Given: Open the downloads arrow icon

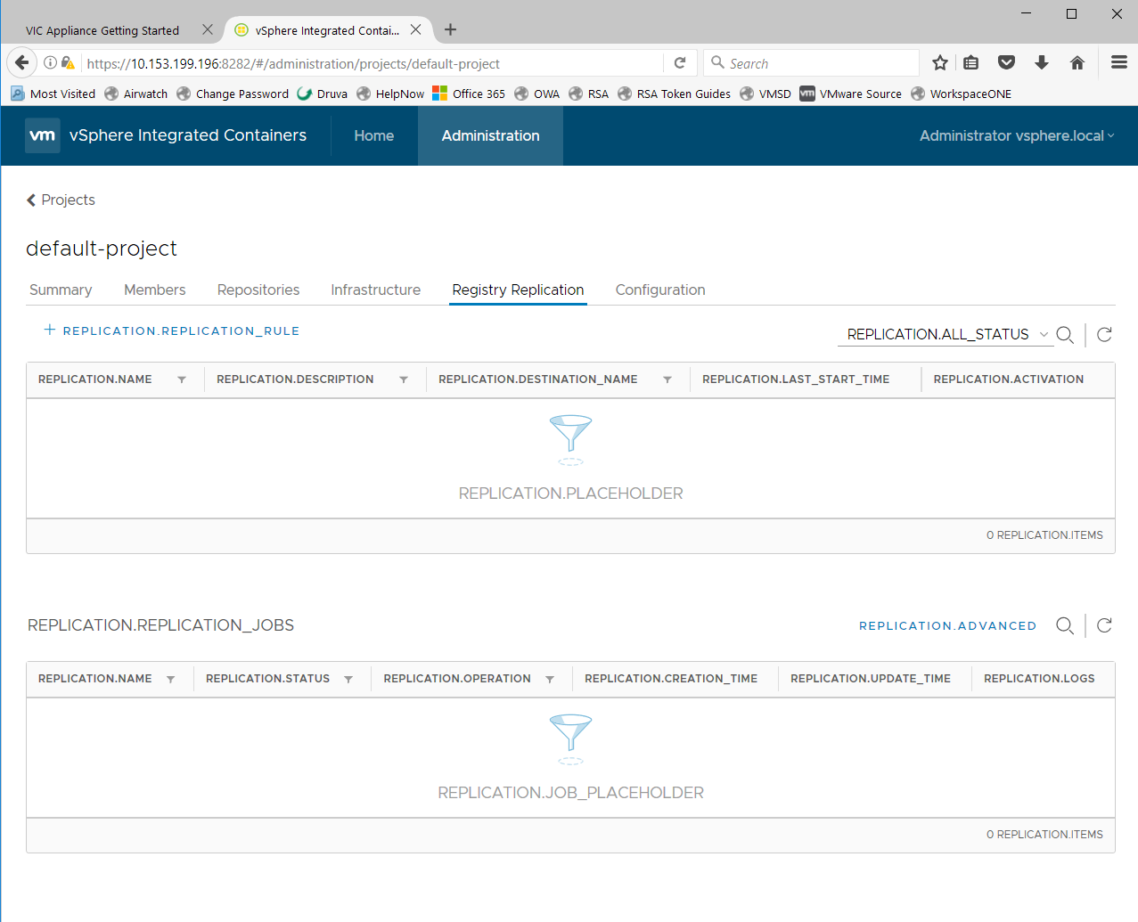Looking at the screenshot, I should pos(1042,62).
